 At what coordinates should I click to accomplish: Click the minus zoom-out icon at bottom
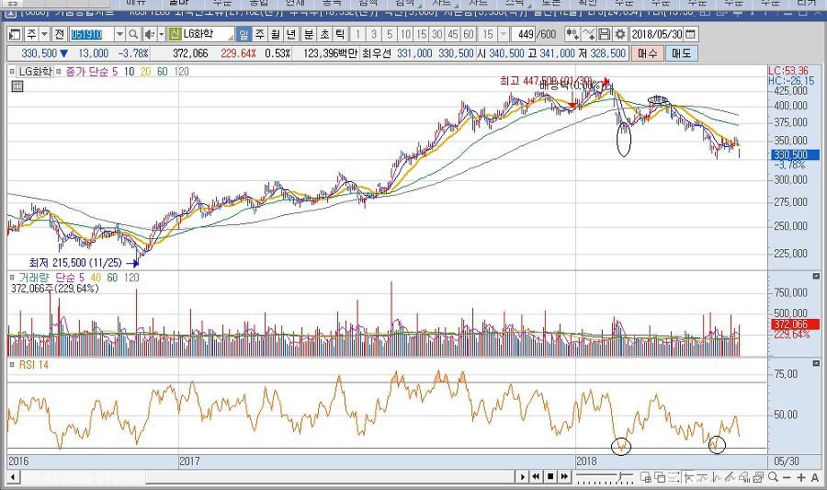point(787,477)
